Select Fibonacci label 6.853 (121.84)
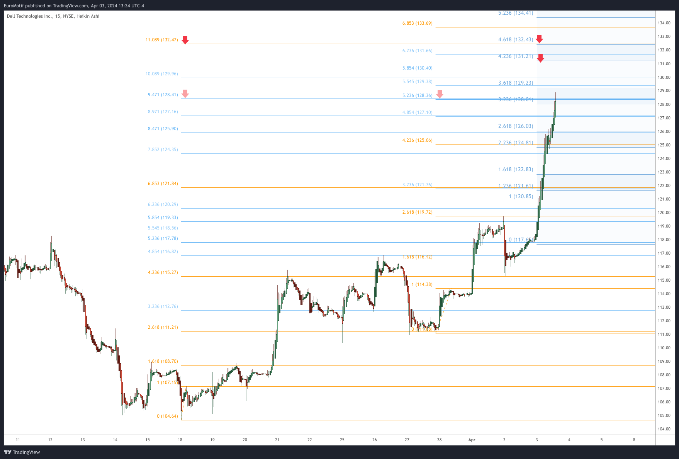 [x=163, y=184]
